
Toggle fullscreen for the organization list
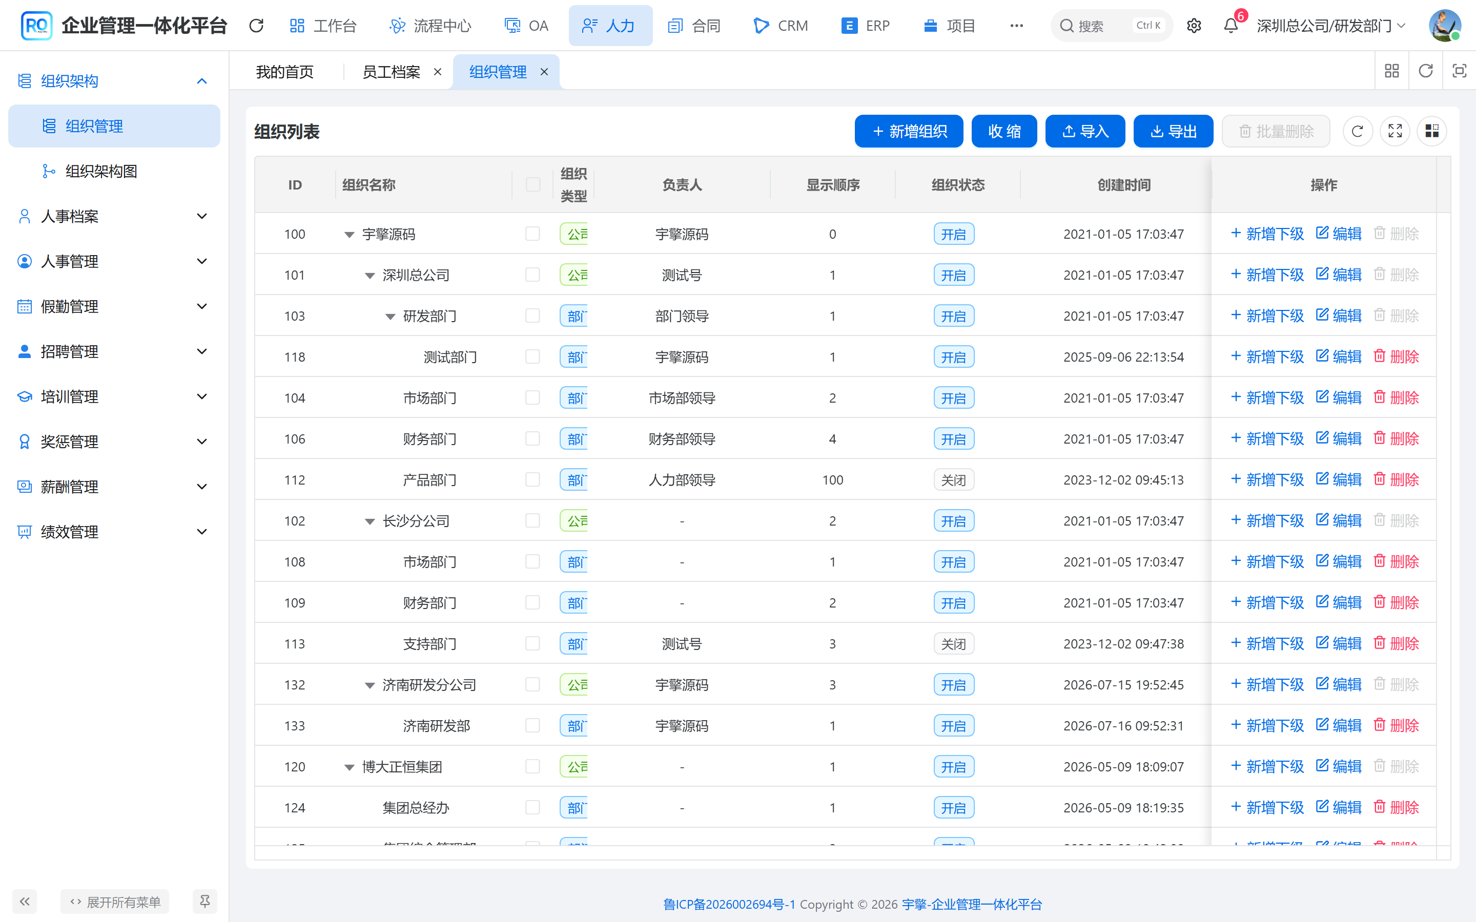[x=1395, y=131]
